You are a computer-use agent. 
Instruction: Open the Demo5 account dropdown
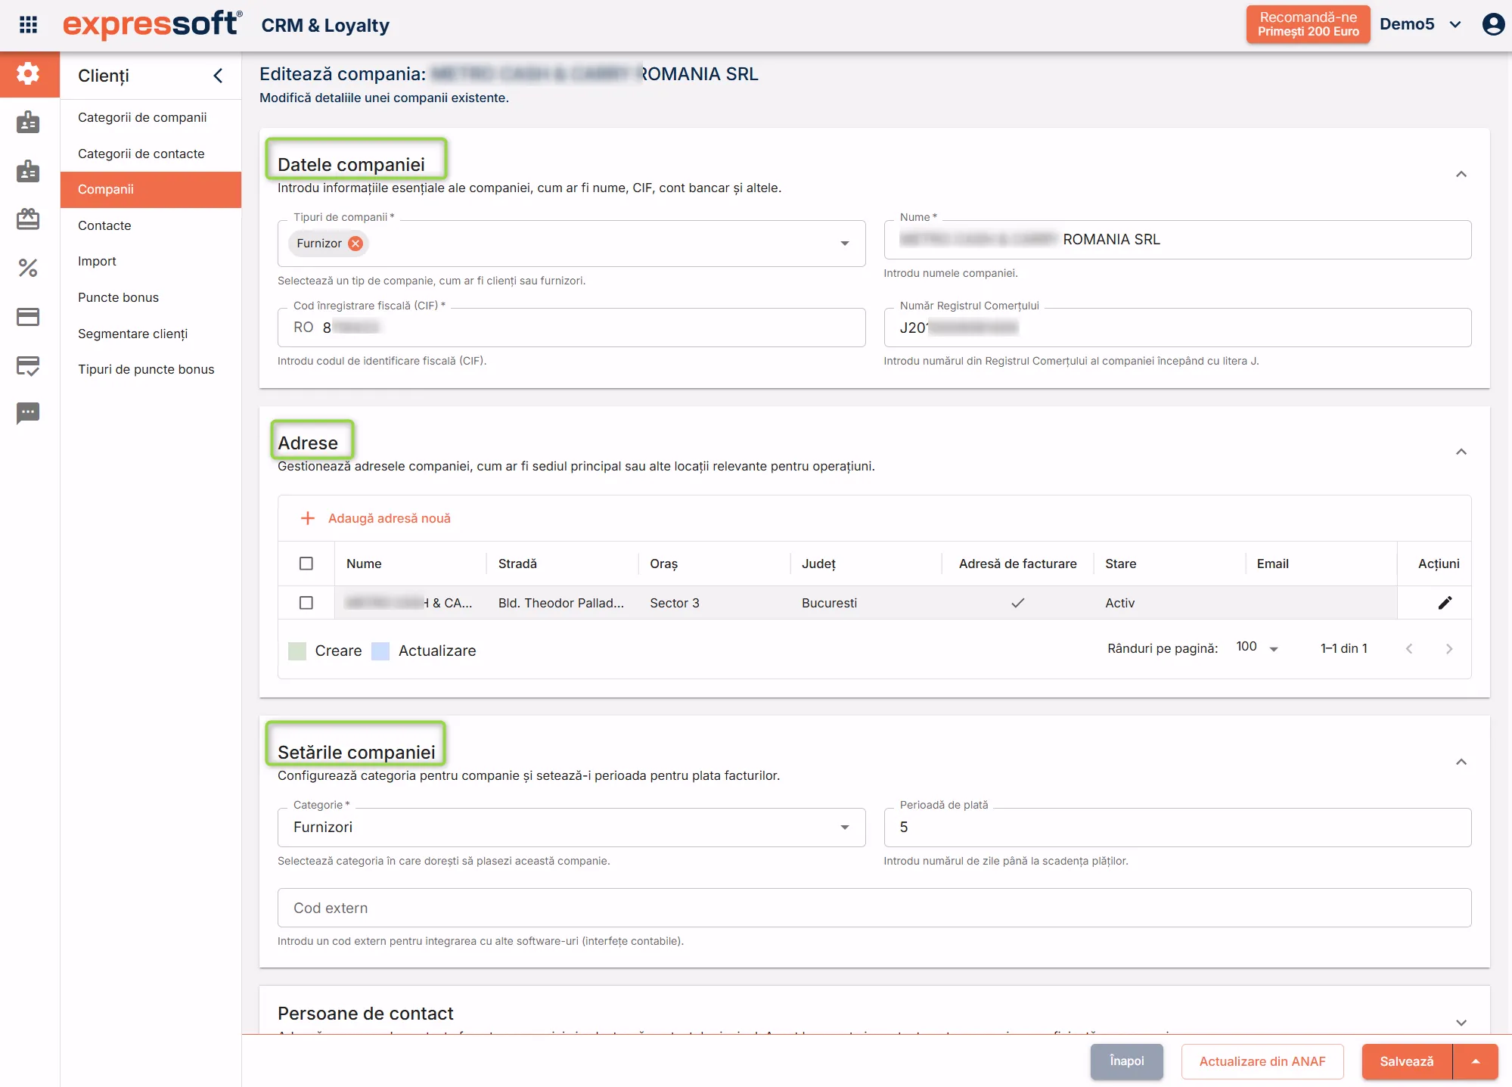pyautogui.click(x=1420, y=24)
